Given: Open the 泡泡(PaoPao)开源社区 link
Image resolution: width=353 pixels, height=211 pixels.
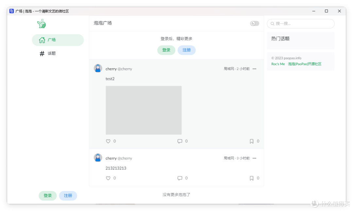Looking at the screenshot, I should (305, 64).
